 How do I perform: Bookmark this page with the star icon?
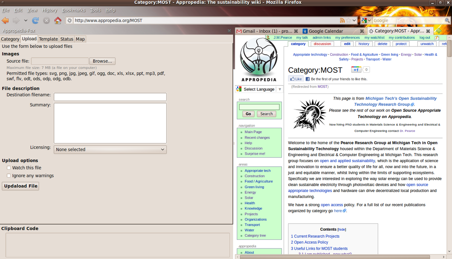tap(349, 20)
